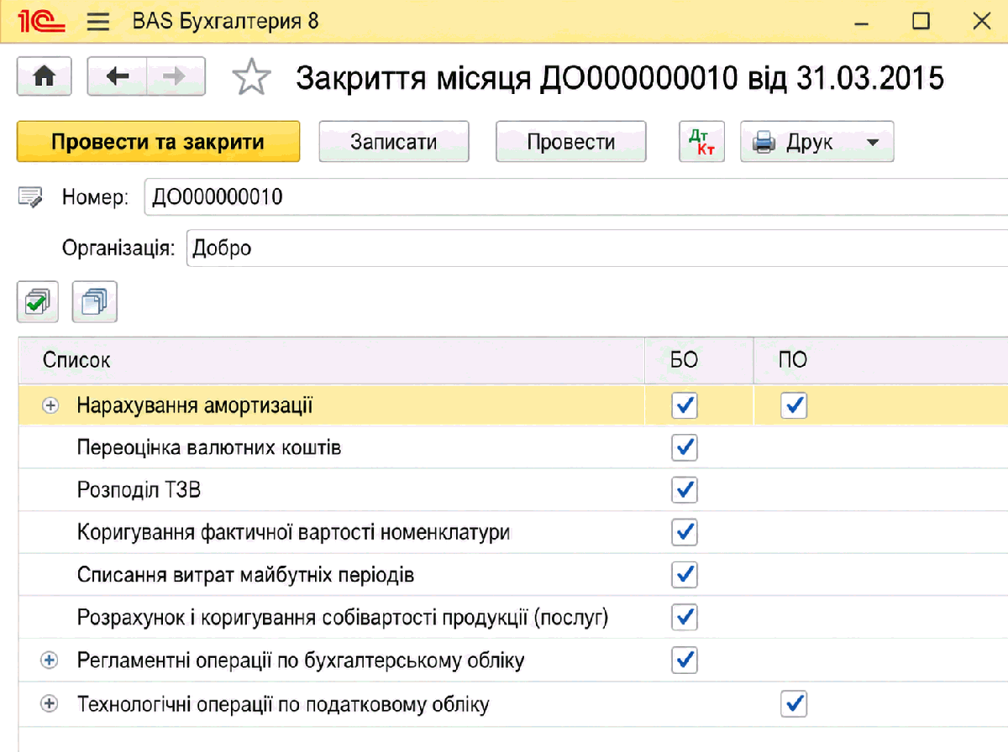The height and width of the screenshot is (752, 1008).
Task: Open the Друк print dropdown
Action: click(x=817, y=142)
